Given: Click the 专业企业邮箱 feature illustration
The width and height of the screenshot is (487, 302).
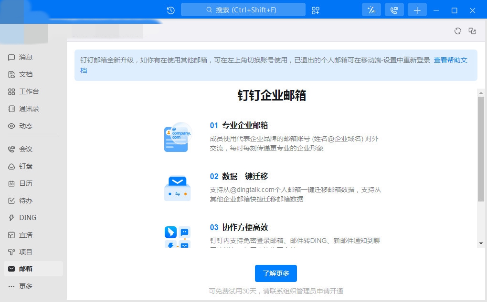Looking at the screenshot, I should pyautogui.click(x=177, y=137).
